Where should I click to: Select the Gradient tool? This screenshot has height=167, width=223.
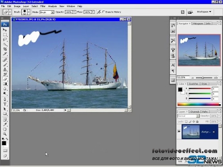(x=5, y=84)
